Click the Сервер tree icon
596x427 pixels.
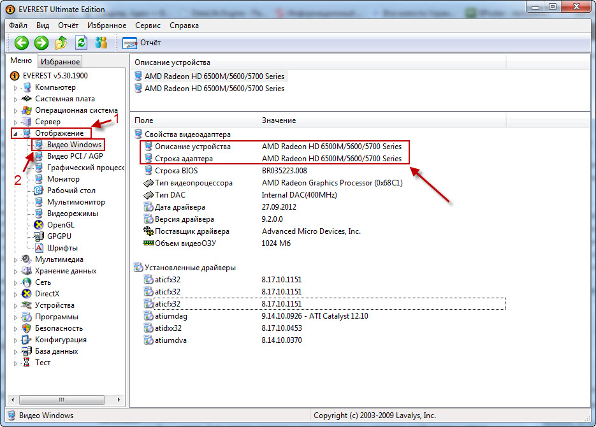27,122
